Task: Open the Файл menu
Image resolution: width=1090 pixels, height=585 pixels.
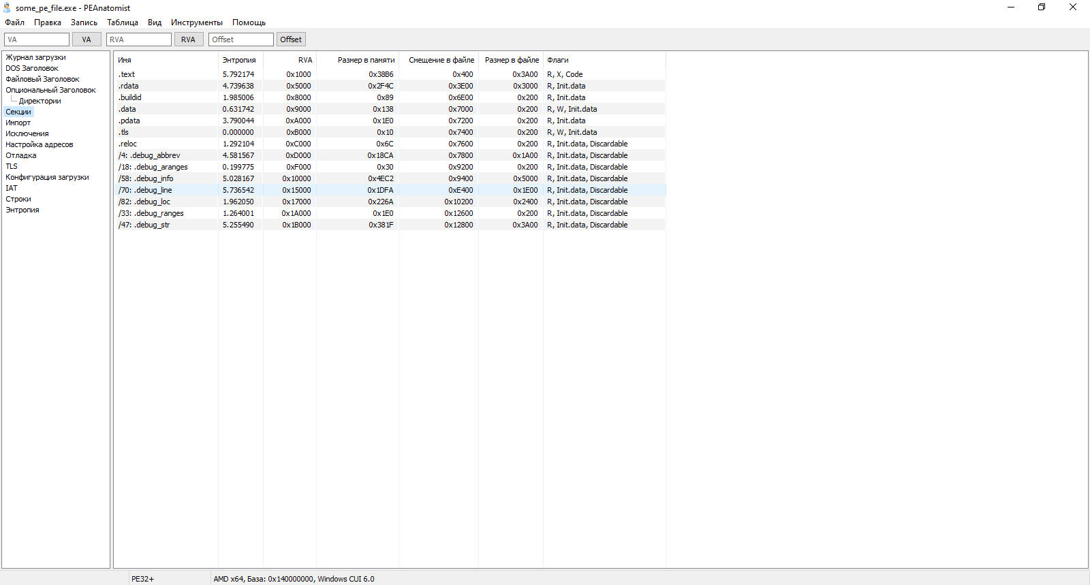Action: point(14,22)
